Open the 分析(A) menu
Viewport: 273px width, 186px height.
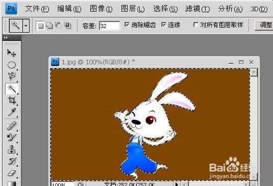pos(230,9)
